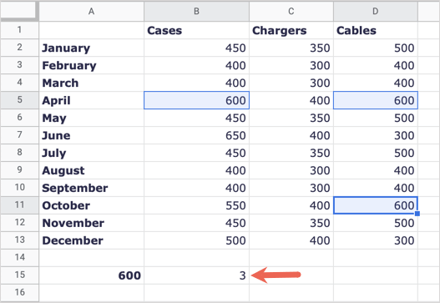Select the April Cases cell with 600
440x303 pixels.
coord(196,100)
